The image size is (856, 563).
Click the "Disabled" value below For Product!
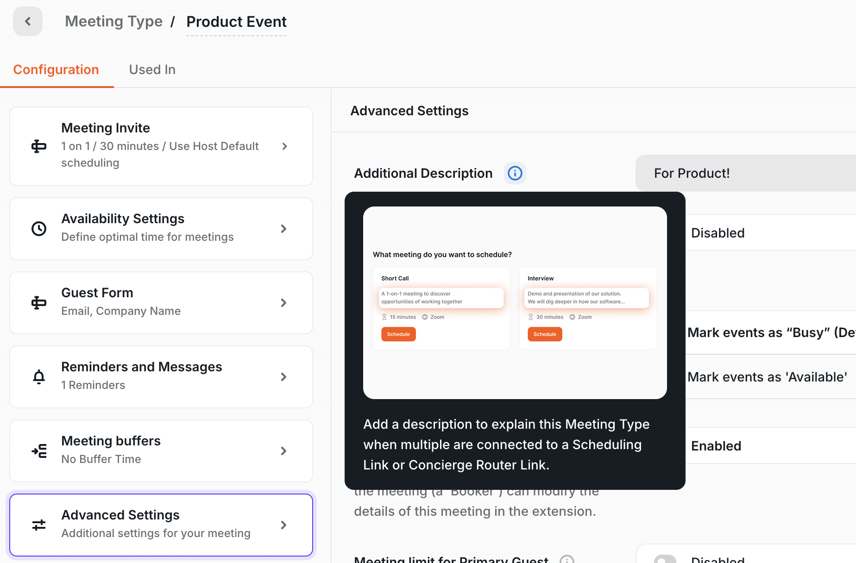[x=718, y=233]
